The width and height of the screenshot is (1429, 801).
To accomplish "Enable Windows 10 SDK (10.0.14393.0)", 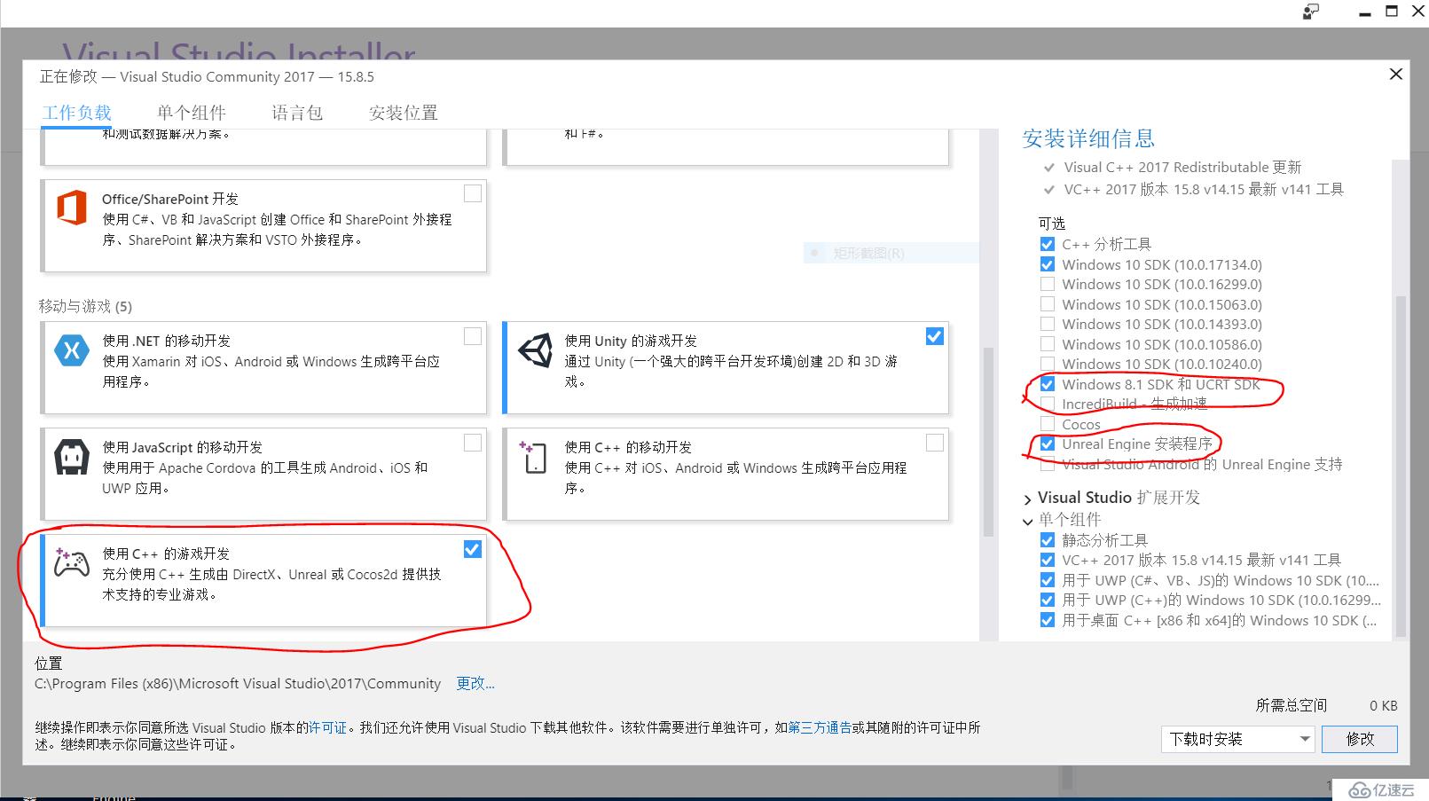I will click(1048, 324).
